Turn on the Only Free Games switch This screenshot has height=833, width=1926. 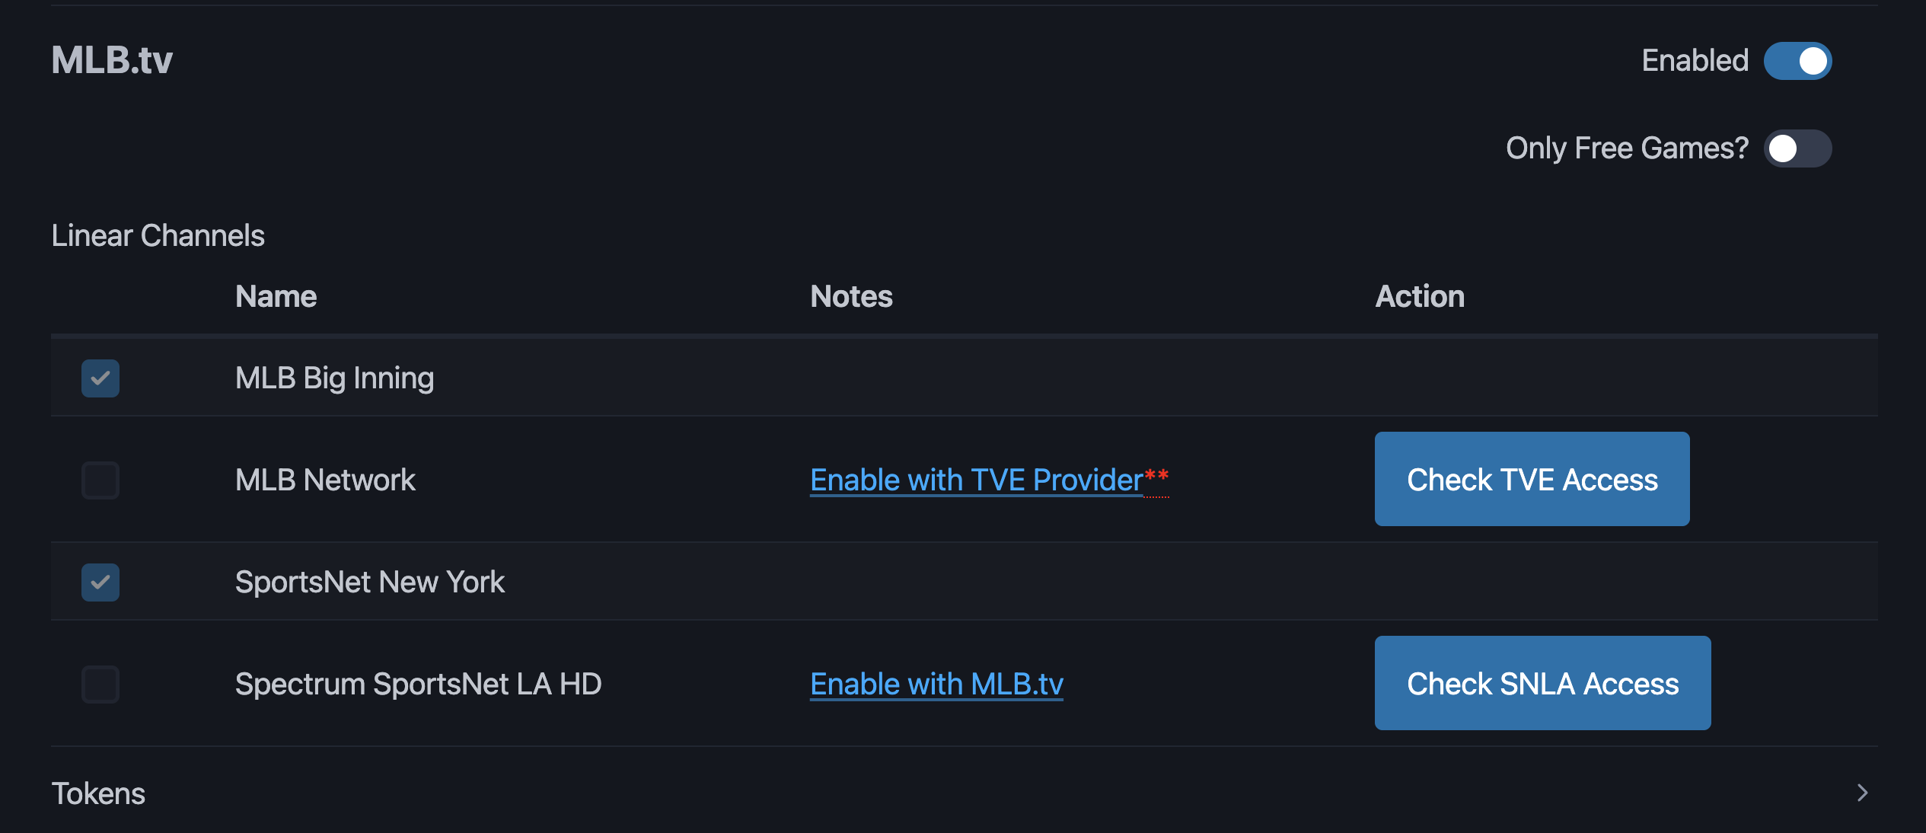click(x=1797, y=148)
